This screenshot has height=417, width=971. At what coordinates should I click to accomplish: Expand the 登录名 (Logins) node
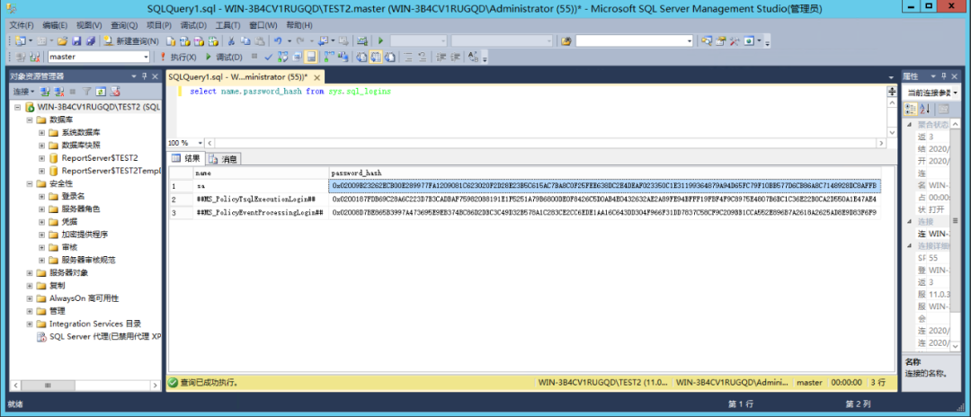point(41,196)
